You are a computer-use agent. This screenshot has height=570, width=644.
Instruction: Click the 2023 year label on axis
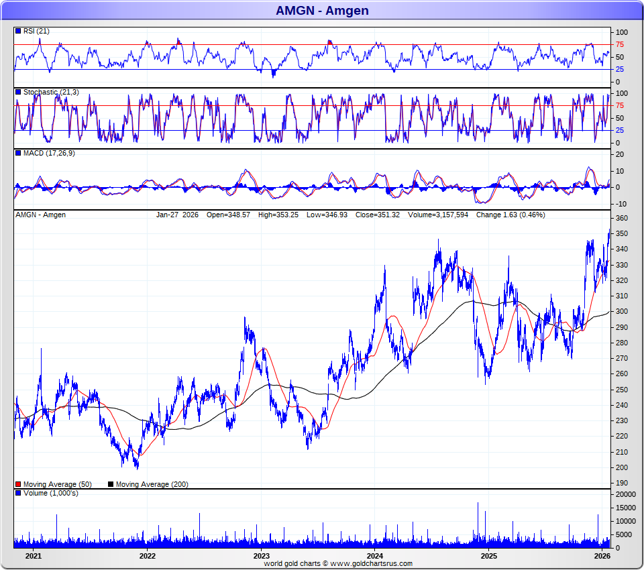click(x=261, y=556)
